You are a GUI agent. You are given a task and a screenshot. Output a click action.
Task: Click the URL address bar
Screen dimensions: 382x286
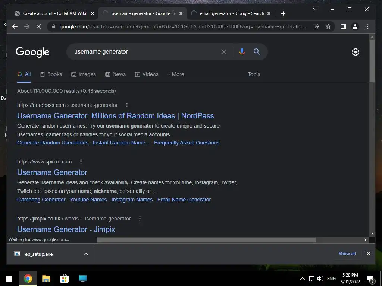pyautogui.click(x=183, y=26)
